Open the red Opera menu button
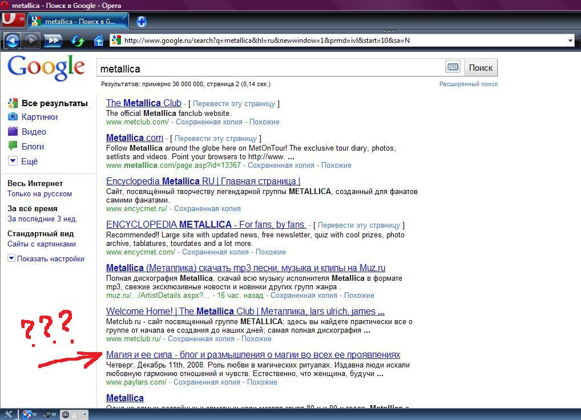581x420 pixels. point(13,19)
